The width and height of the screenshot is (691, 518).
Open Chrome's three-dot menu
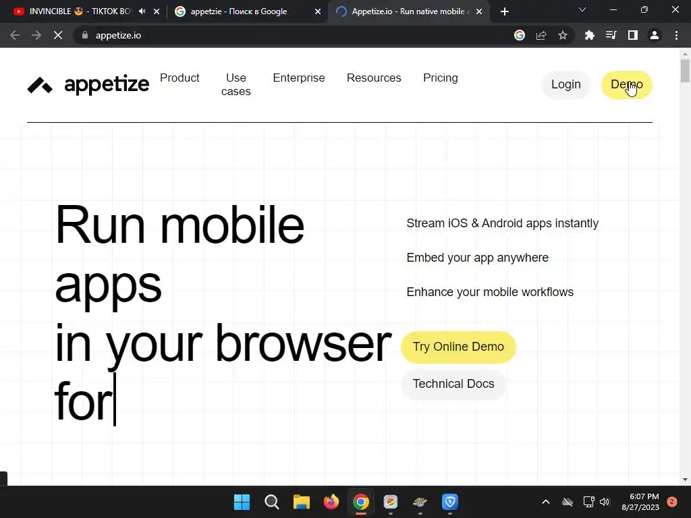676,35
